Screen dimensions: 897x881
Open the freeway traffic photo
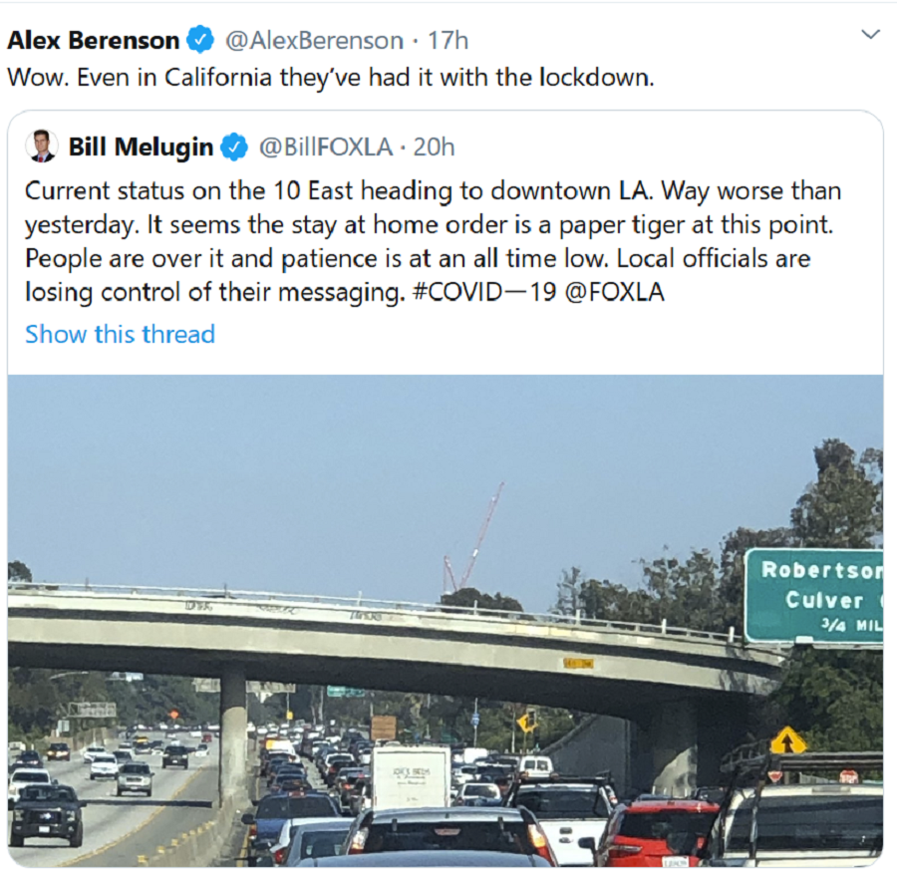click(x=446, y=621)
